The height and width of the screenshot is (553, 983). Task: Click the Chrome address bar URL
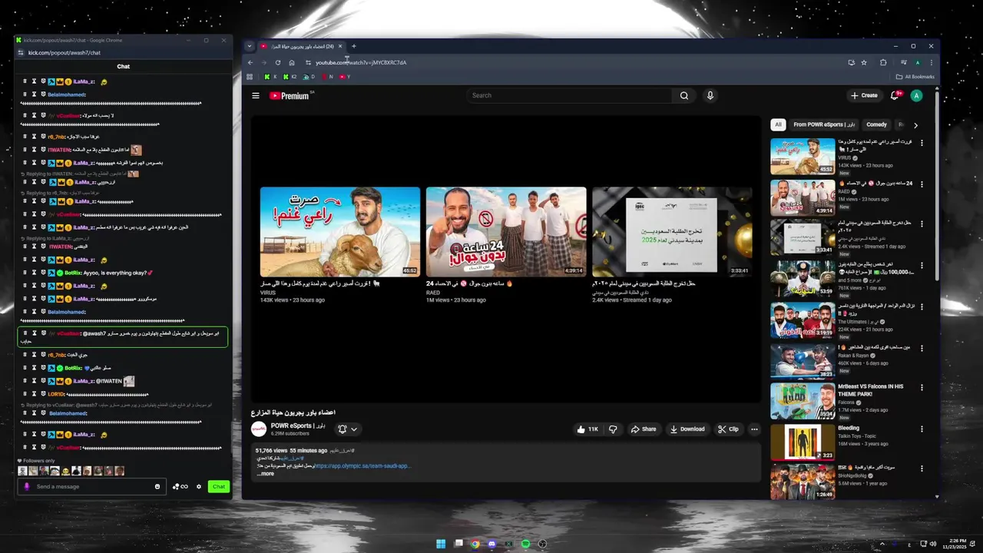tap(361, 62)
